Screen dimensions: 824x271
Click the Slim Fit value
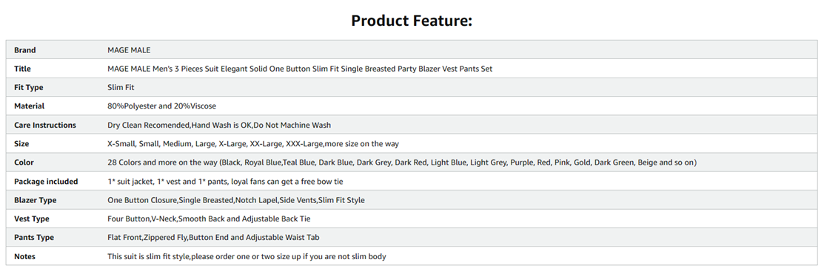[x=121, y=88]
